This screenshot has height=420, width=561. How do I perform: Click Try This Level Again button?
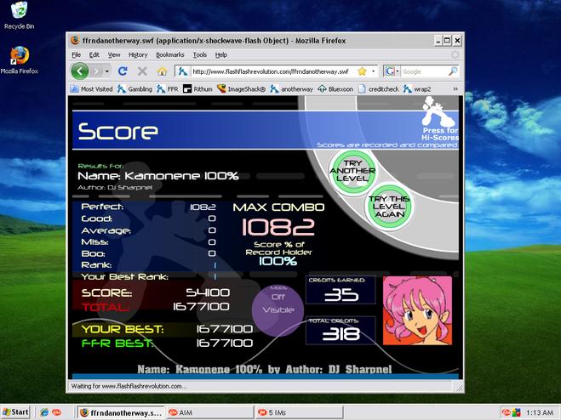coord(389,207)
